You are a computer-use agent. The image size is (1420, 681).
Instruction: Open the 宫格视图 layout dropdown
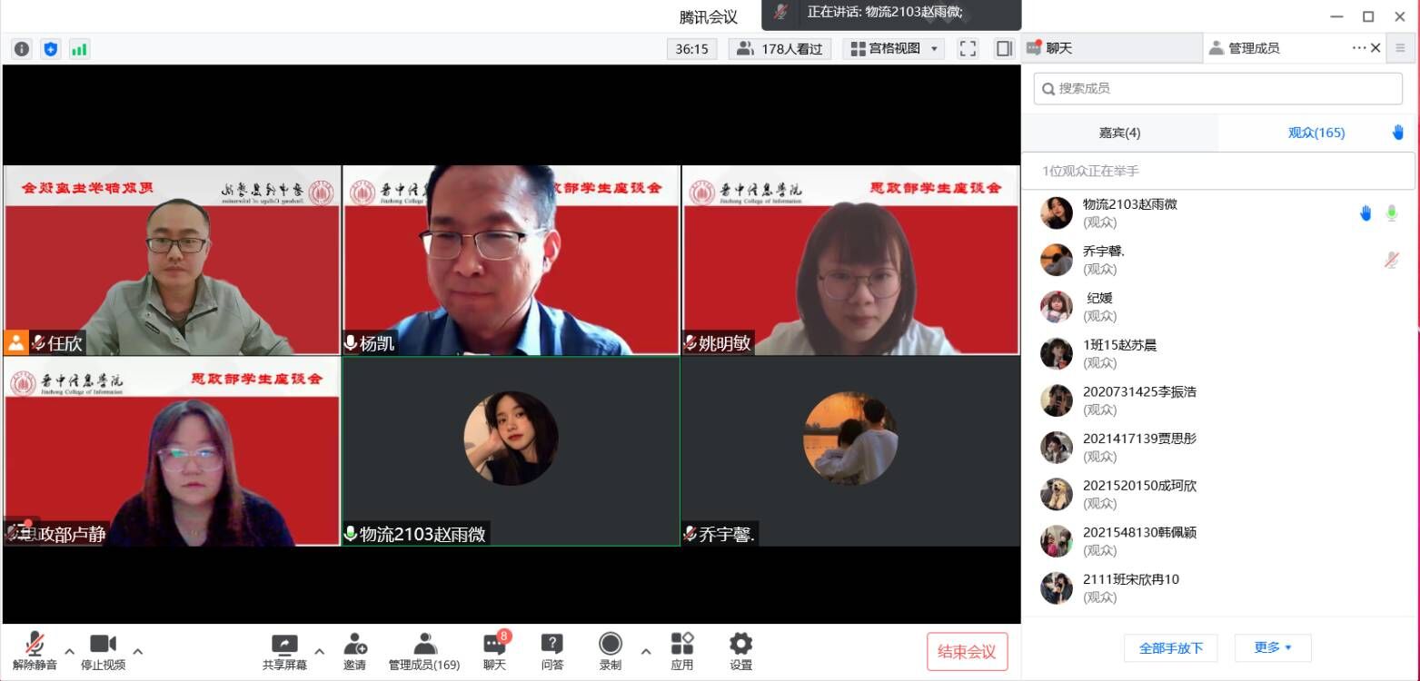893,49
